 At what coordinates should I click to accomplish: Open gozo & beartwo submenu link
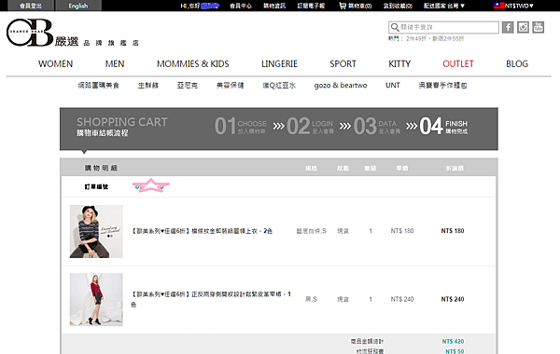341,85
